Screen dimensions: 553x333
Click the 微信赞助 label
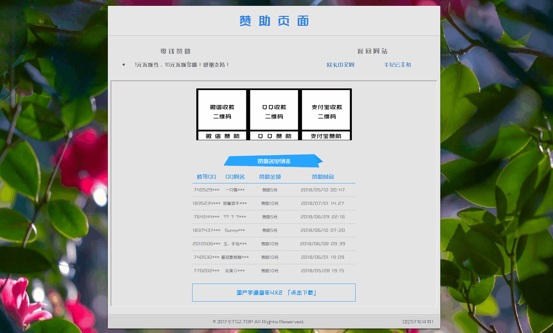point(222,136)
